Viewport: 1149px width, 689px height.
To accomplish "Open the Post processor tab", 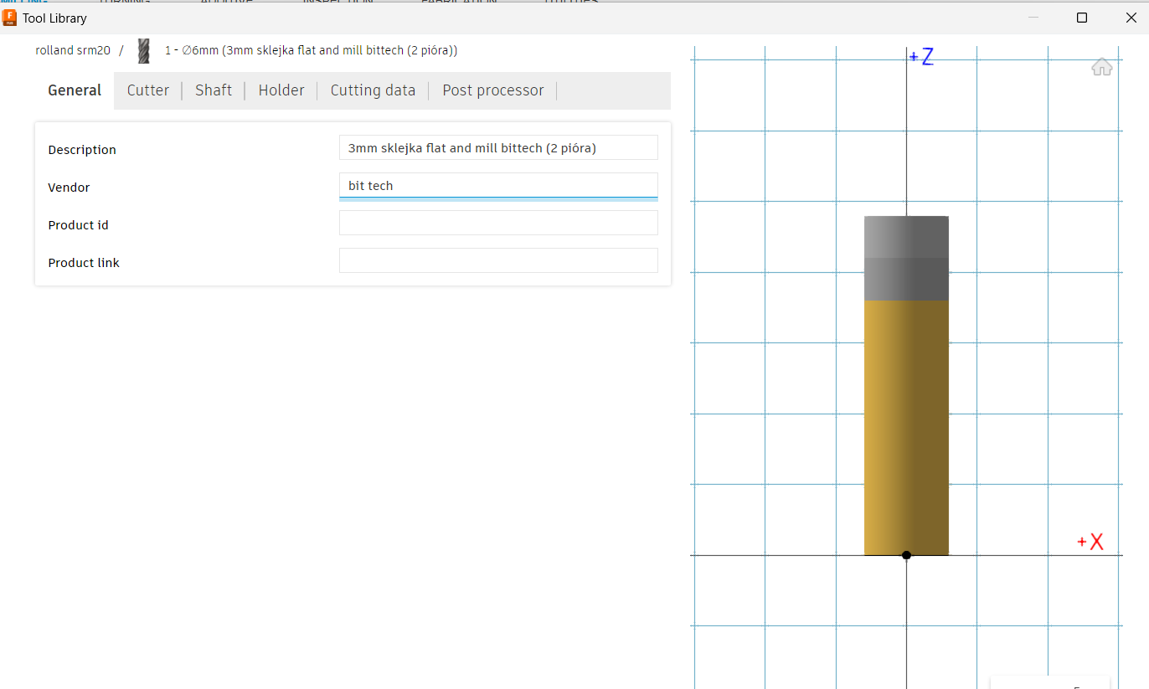I will click(493, 90).
